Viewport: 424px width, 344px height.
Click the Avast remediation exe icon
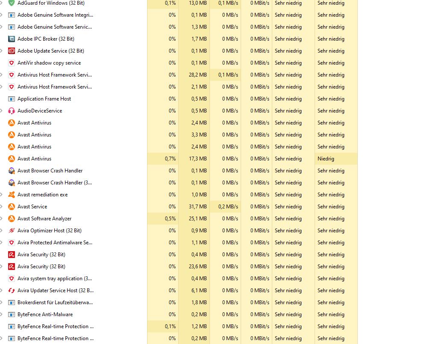(12, 195)
